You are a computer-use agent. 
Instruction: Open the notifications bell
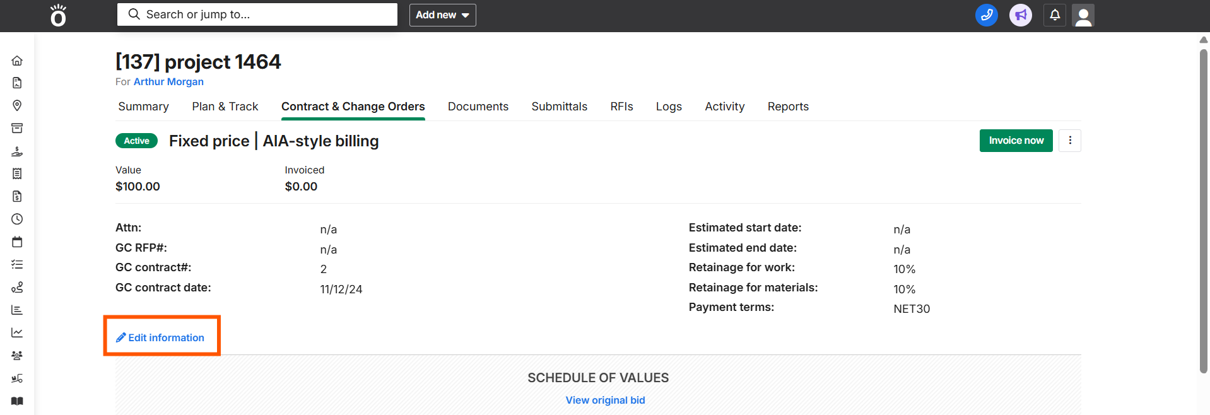tap(1055, 15)
